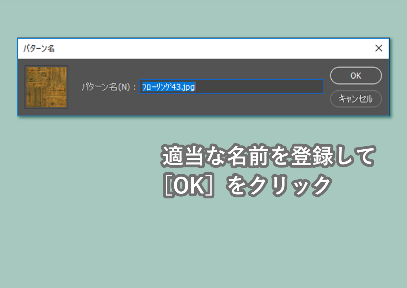The width and height of the screenshot is (407, 288).
Task: Click the パターン名 dialog title text
Action: (x=39, y=49)
